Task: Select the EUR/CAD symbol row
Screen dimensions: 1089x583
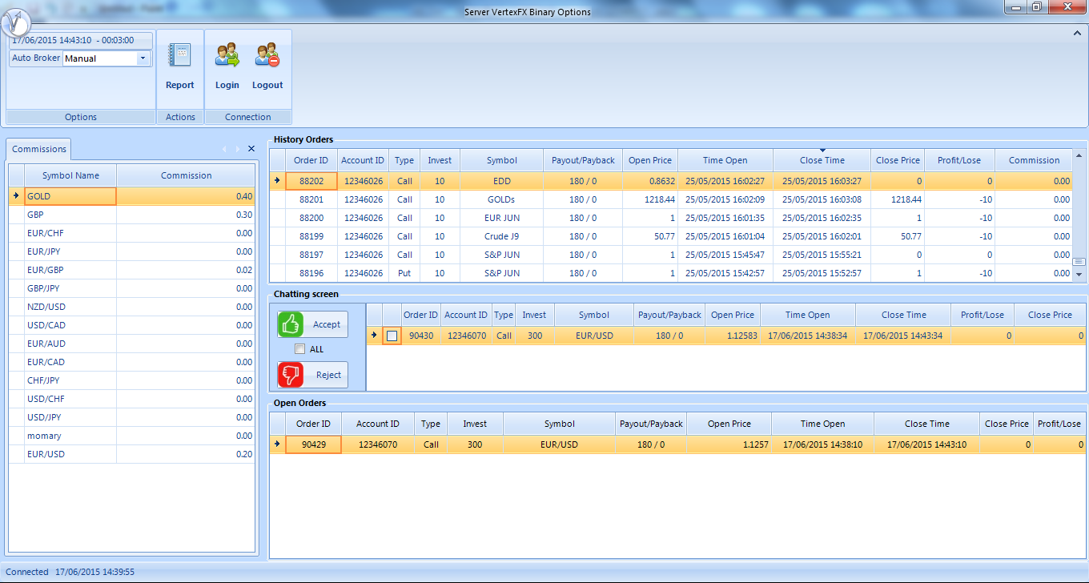Action: click(132, 362)
